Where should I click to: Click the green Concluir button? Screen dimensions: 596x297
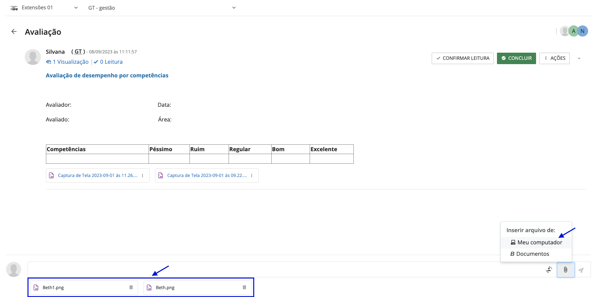point(516,58)
